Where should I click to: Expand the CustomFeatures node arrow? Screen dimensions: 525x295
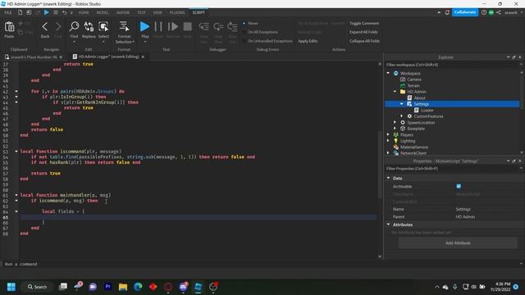click(x=402, y=116)
